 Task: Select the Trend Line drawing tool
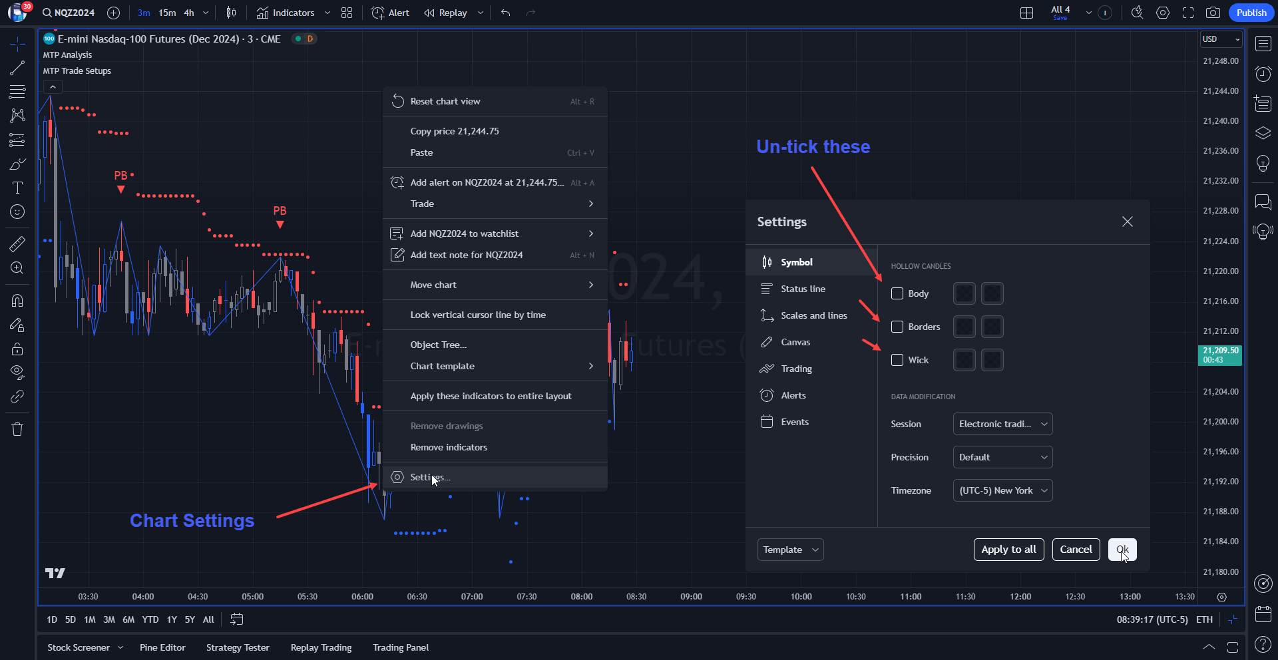pos(17,67)
